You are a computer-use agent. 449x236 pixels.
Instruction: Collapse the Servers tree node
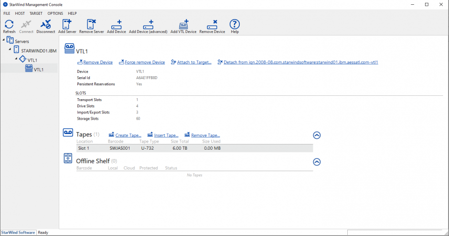(3, 40)
